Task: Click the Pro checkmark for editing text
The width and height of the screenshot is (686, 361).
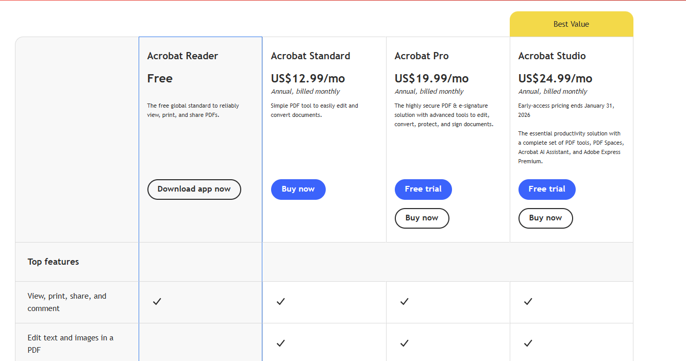Action: [404, 343]
